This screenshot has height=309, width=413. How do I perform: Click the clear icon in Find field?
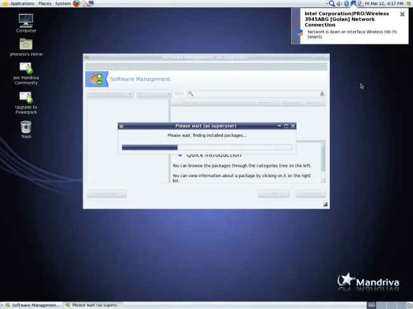pyautogui.click(x=322, y=94)
